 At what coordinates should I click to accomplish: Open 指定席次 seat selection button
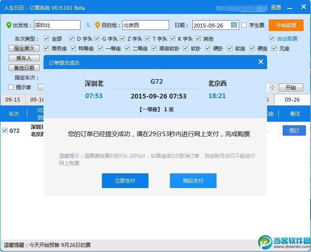24,48
